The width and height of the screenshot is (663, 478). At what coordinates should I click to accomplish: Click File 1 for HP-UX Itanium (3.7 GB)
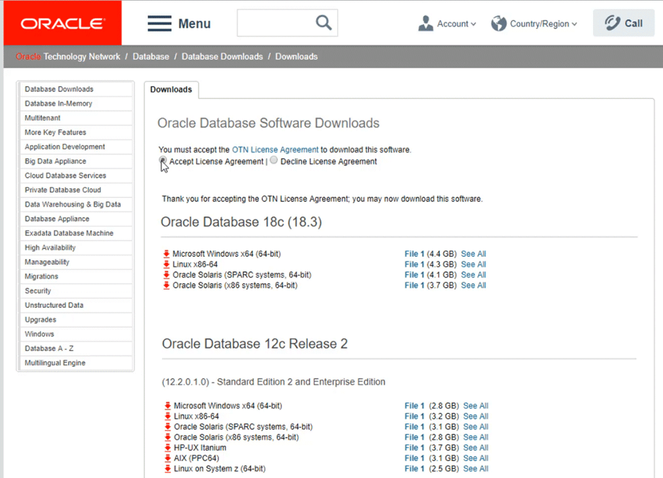click(x=414, y=448)
